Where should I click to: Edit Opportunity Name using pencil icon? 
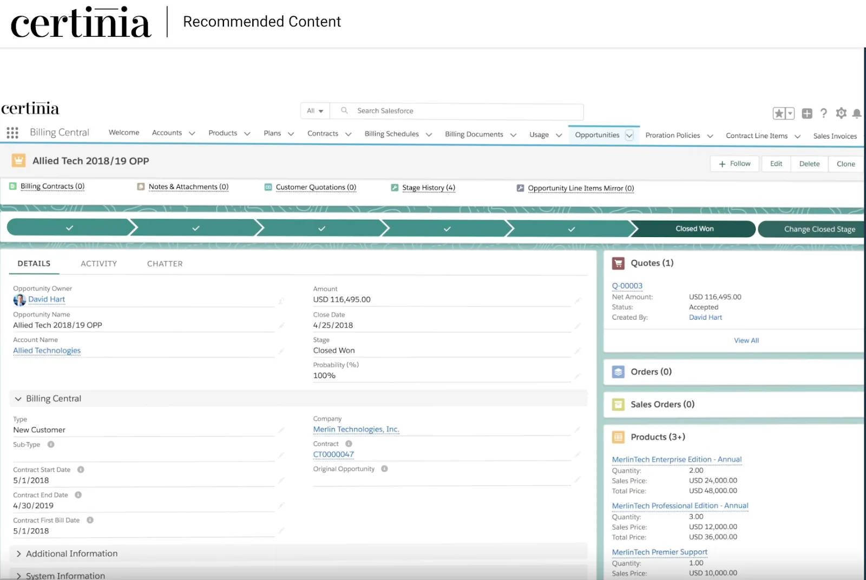click(281, 326)
